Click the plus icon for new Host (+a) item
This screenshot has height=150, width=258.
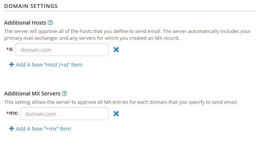click(11, 64)
